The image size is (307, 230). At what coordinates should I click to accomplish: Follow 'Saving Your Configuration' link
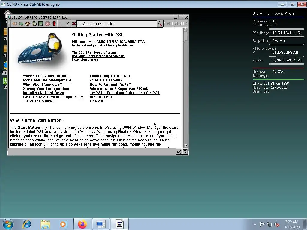pos(46,89)
